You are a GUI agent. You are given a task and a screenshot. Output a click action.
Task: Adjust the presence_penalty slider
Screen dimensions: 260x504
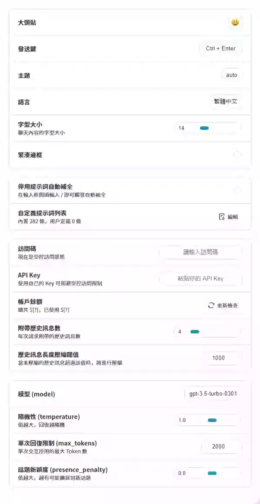(x=207, y=473)
